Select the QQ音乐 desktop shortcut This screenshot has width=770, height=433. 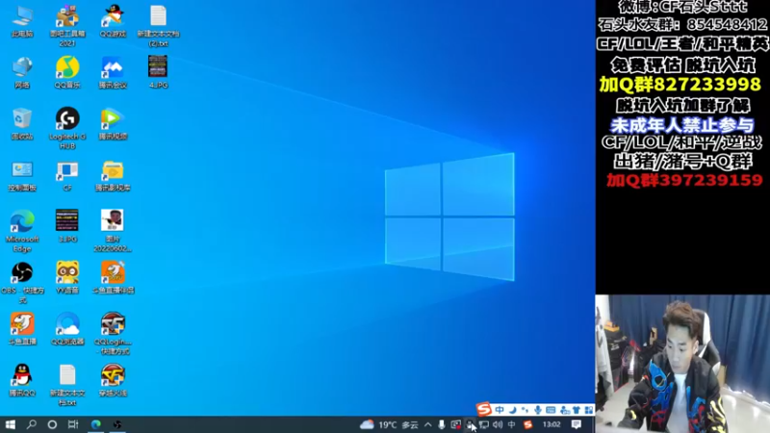pyautogui.click(x=67, y=73)
